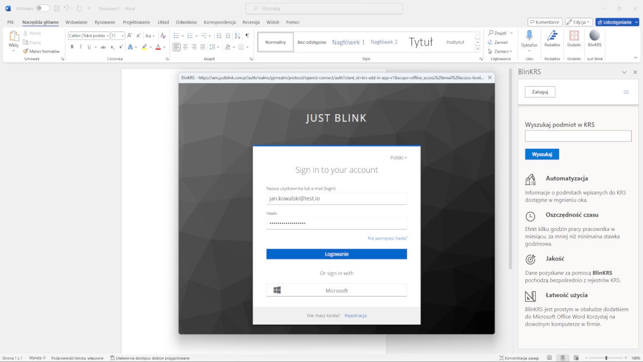
Task: Open the change case Aa dropdown
Action: (150, 35)
